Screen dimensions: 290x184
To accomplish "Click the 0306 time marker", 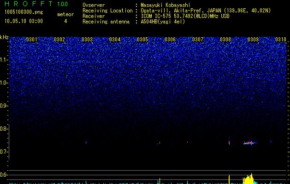I will [x=170, y=40].
